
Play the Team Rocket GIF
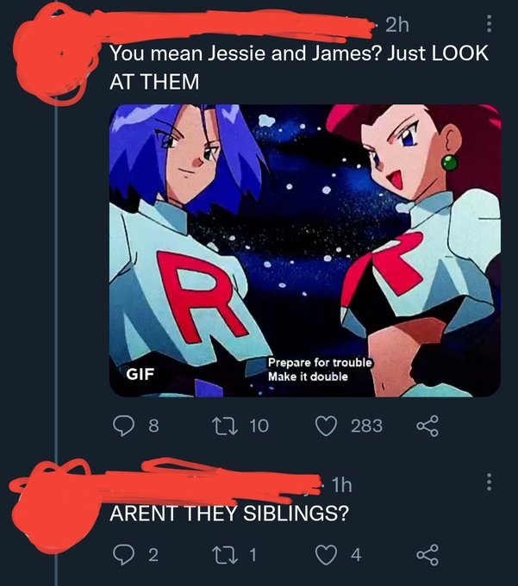pyautogui.click(x=305, y=251)
